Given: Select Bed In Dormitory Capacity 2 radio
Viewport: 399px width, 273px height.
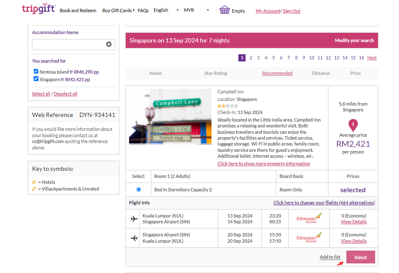Looking at the screenshot, I should (138, 189).
